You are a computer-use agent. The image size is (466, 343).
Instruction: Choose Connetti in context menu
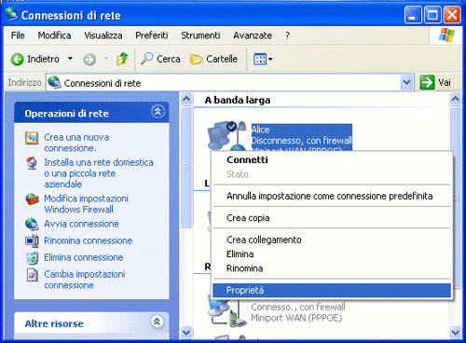coord(332,159)
